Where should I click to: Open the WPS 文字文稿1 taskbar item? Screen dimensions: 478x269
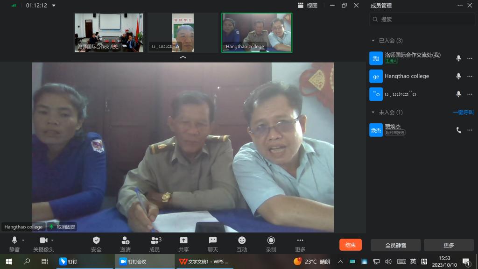[x=203, y=262]
